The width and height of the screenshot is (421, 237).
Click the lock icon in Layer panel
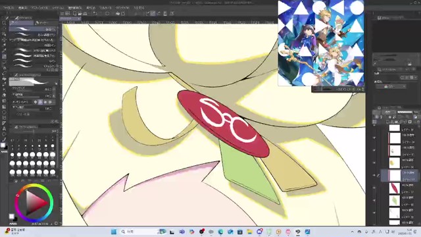coord(390,117)
